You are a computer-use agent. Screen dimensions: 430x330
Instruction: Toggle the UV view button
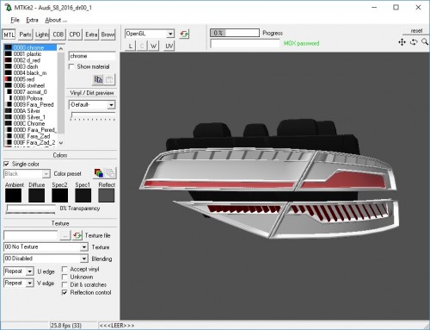point(169,46)
